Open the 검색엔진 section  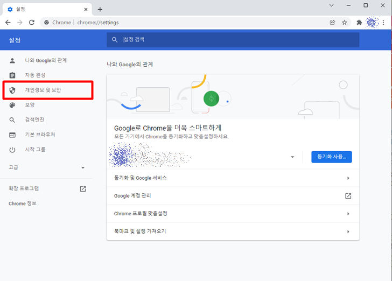[34, 120]
